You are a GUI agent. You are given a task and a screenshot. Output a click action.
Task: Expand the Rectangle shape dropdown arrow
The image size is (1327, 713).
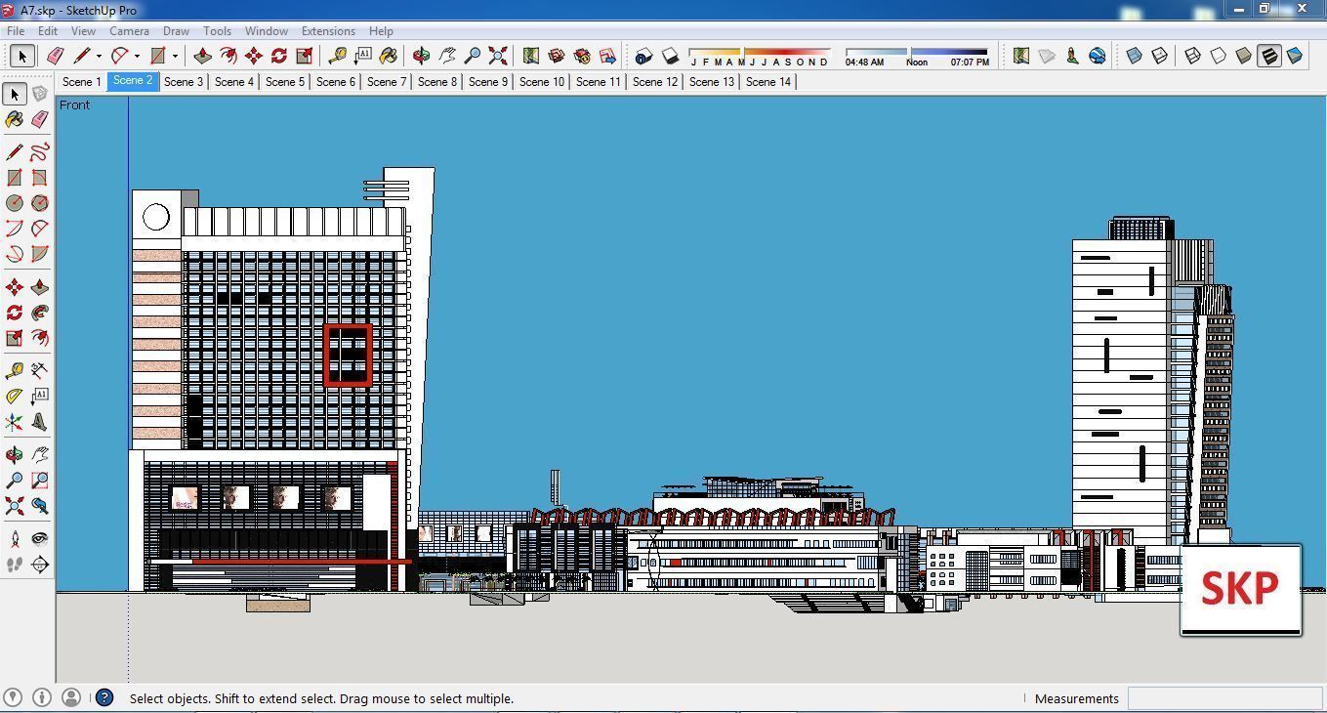175,57
